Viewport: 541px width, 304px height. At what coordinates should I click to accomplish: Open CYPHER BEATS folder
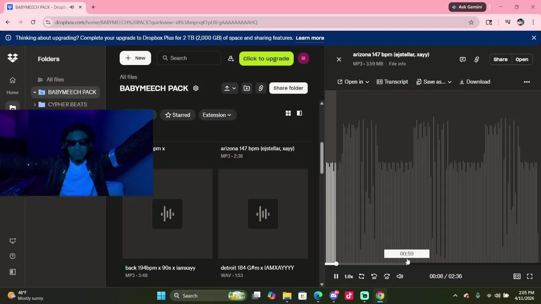tap(68, 105)
